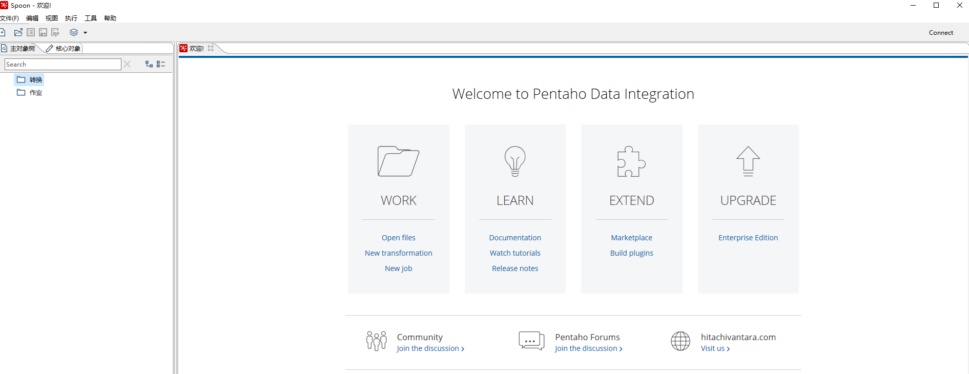The width and height of the screenshot is (969, 374).
Task: Click the collapse tree list icon
Action: pyautogui.click(x=161, y=64)
